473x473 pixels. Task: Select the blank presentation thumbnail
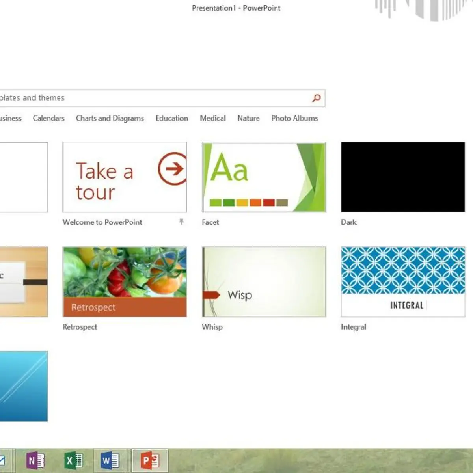[24, 177]
